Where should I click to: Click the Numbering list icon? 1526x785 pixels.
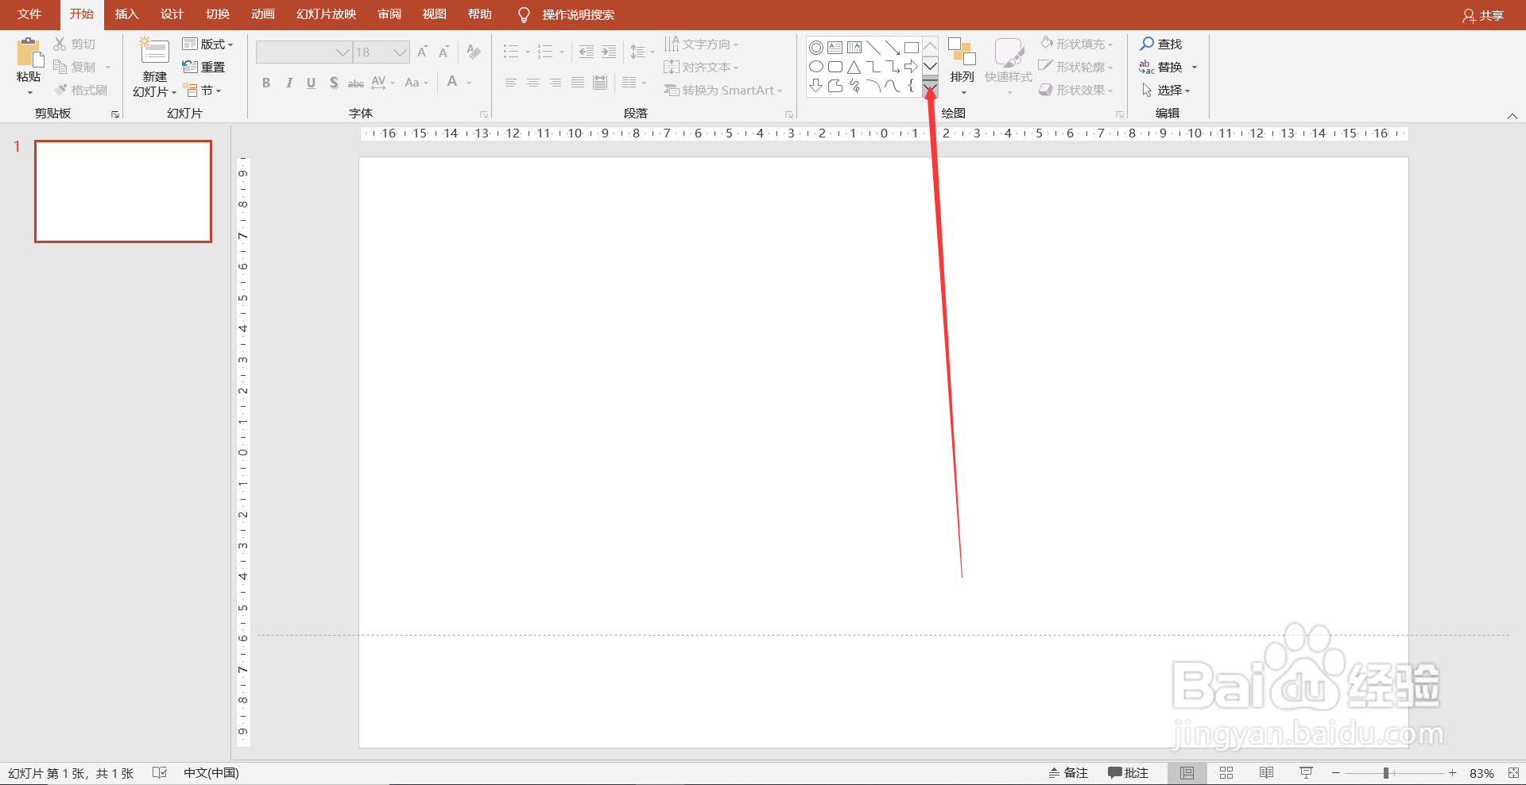point(545,52)
